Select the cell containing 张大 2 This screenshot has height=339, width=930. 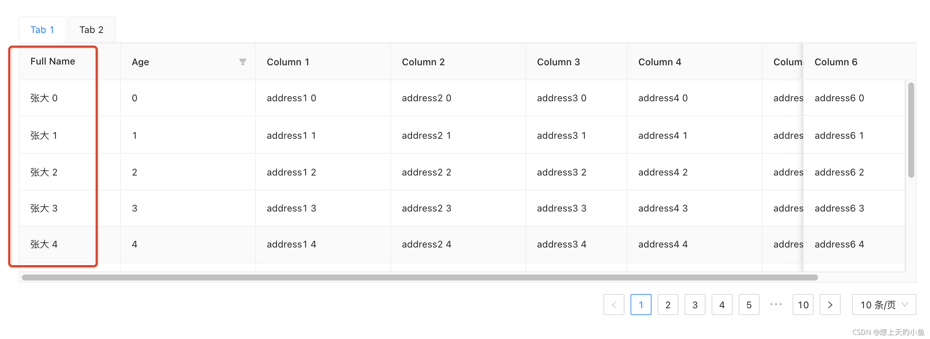(44, 172)
